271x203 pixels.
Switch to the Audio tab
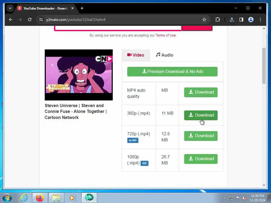(165, 55)
